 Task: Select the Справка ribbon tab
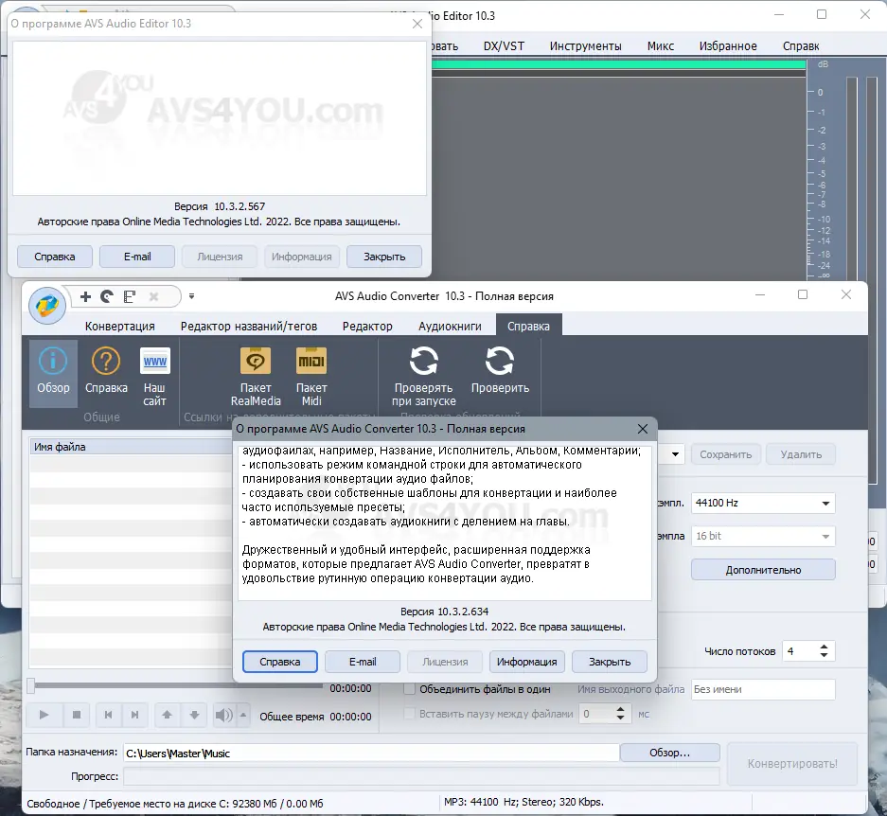click(528, 326)
